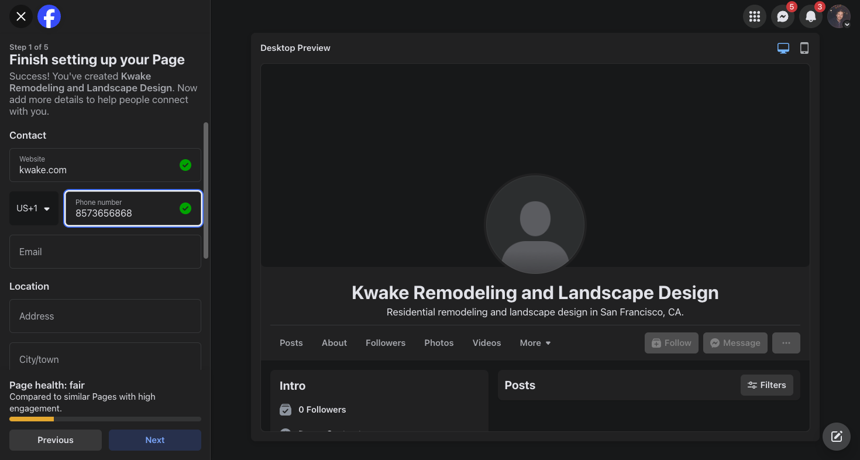Open the US+1 country code dropdown
This screenshot has height=460, width=860.
click(x=34, y=208)
